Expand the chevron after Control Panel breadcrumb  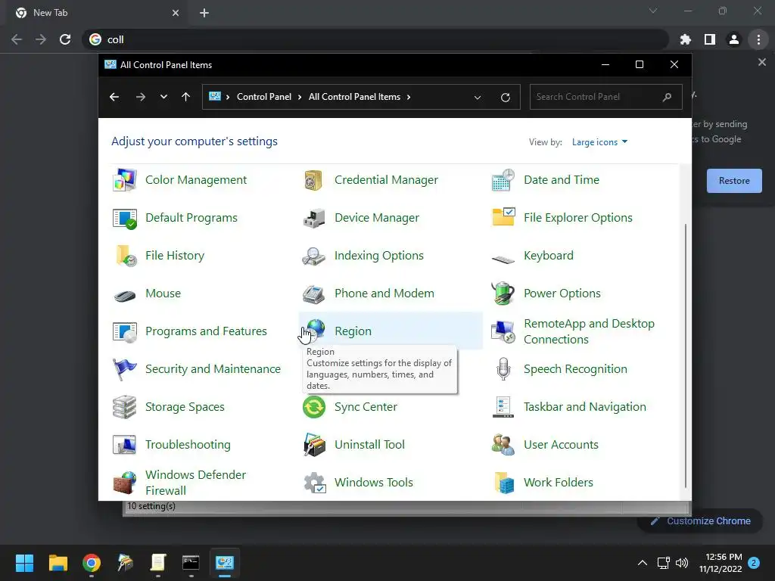tap(300, 97)
